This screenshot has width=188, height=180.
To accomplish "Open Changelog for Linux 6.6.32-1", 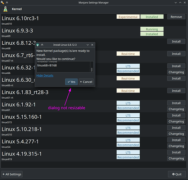I will tap(176, 72).
